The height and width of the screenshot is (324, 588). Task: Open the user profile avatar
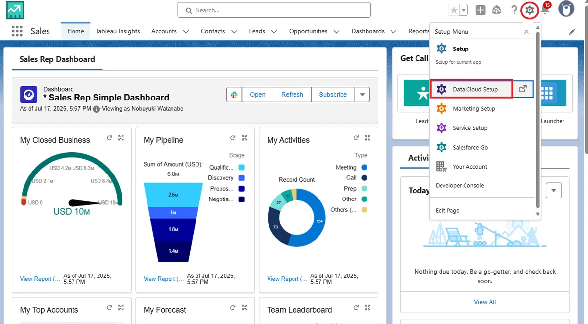click(566, 9)
